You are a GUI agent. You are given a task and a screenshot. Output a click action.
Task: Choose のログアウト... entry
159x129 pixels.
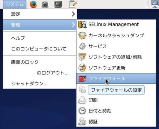40,73
